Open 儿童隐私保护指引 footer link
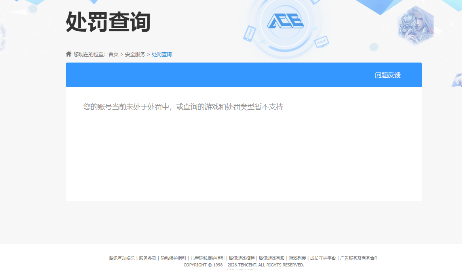The width and height of the screenshot is (462, 270). click(207, 258)
